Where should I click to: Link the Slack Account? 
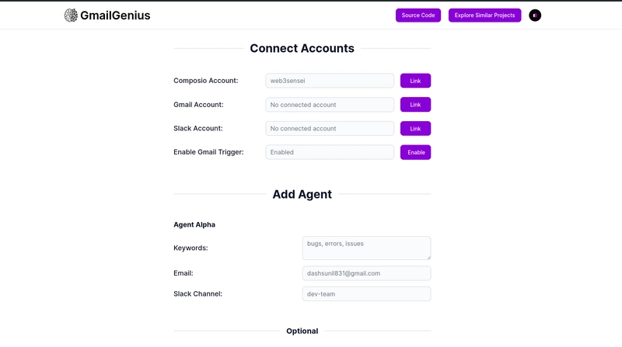[x=415, y=128]
